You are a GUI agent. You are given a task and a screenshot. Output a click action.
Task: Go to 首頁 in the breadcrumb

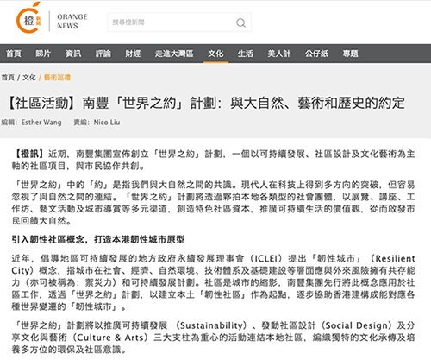8,78
